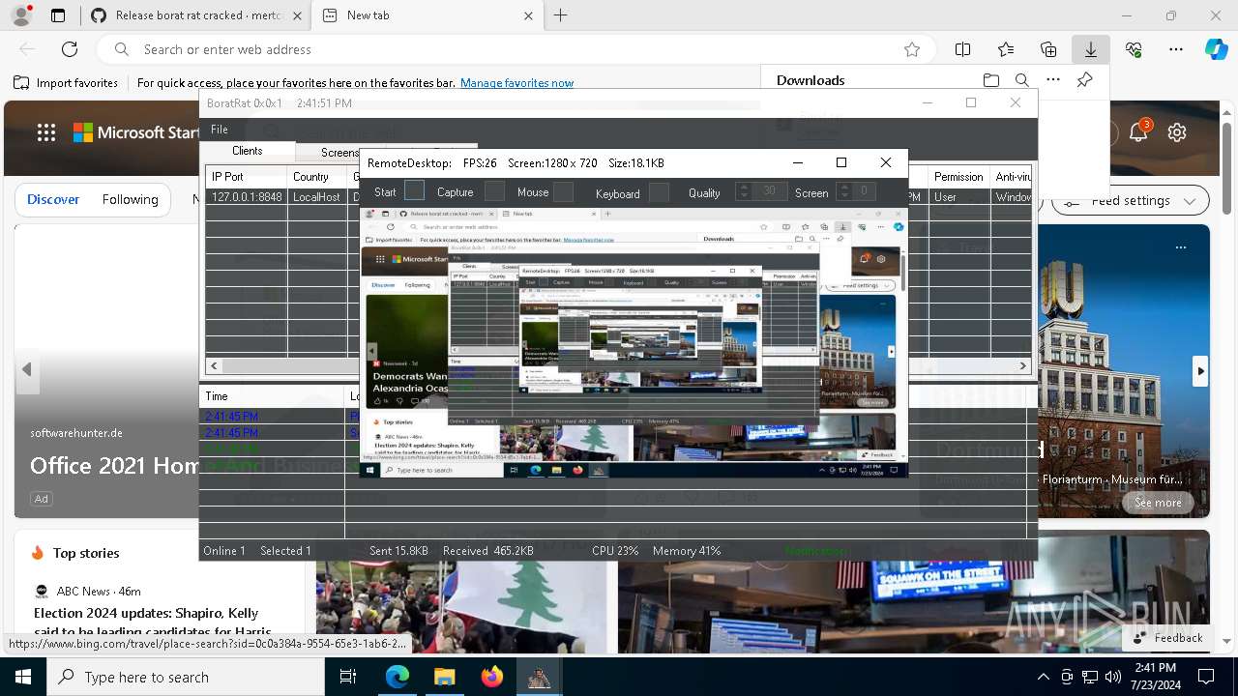Open the Favorites list icon
Viewport: 1238px width, 696px height.
(1006, 49)
